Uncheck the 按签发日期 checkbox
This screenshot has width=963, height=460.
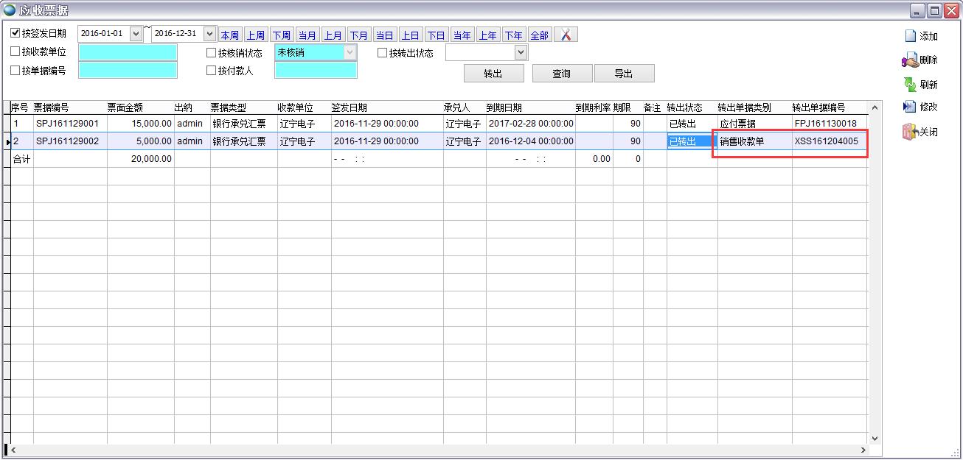point(15,33)
